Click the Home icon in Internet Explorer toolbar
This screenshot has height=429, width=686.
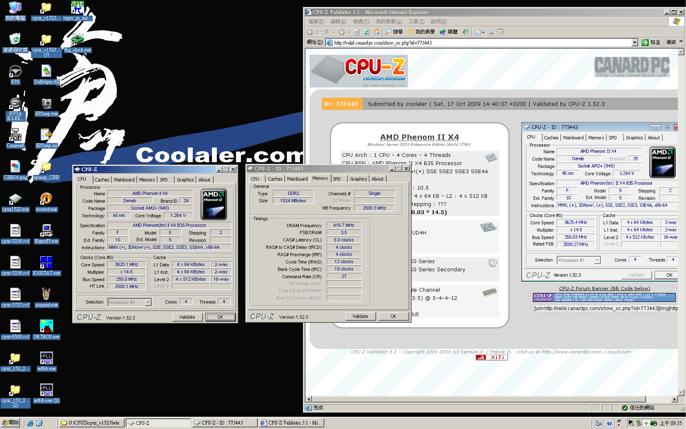(376, 32)
